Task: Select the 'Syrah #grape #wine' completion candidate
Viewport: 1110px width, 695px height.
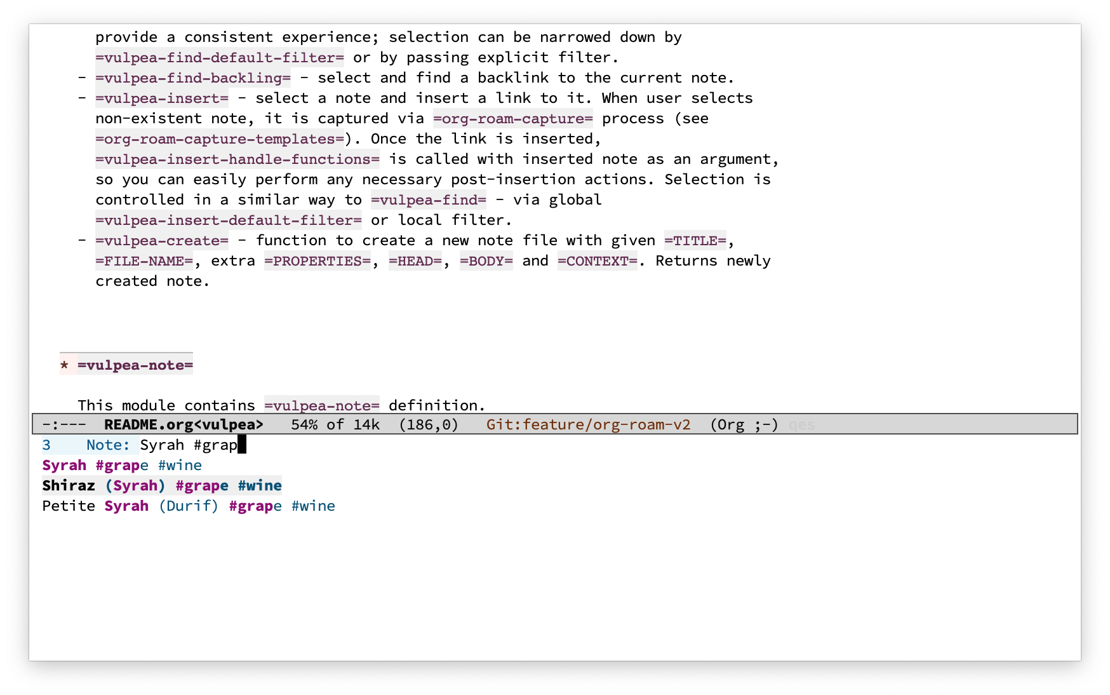Action: click(122, 465)
